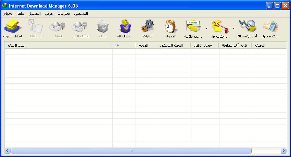Open the Registration (التسجيل) menu
This screenshot has height=157, width=291.
[81, 14]
